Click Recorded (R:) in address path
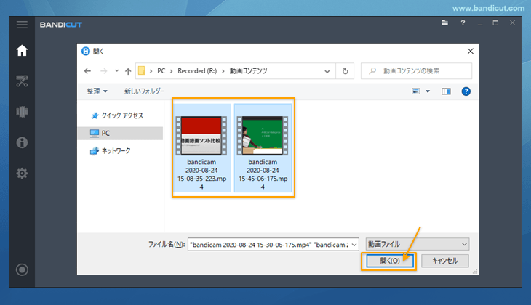The width and height of the screenshot is (531, 305). (197, 71)
